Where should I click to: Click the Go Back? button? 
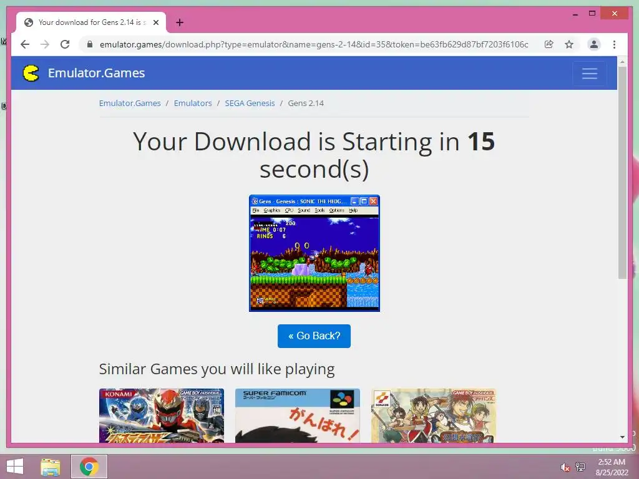(x=315, y=336)
